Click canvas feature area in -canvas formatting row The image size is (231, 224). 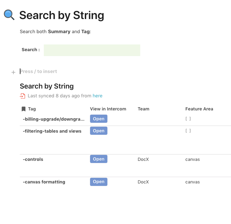tap(192, 182)
